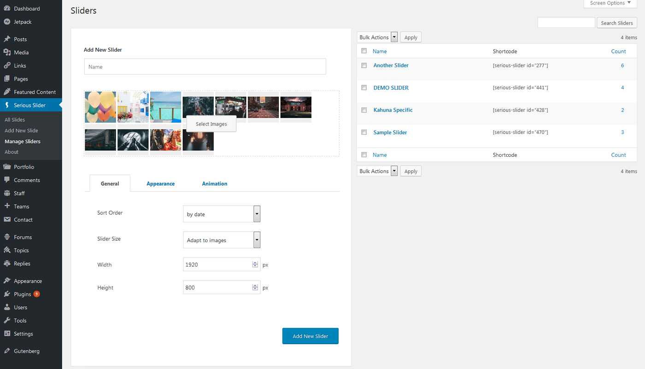Open Manage Sliders submenu item
Image resolution: width=645 pixels, height=369 pixels.
[x=23, y=142]
